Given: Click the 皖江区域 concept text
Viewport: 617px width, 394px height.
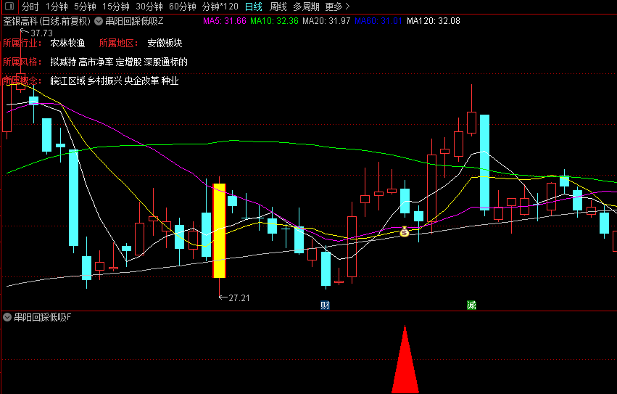Looking at the screenshot, I should 67,81.
